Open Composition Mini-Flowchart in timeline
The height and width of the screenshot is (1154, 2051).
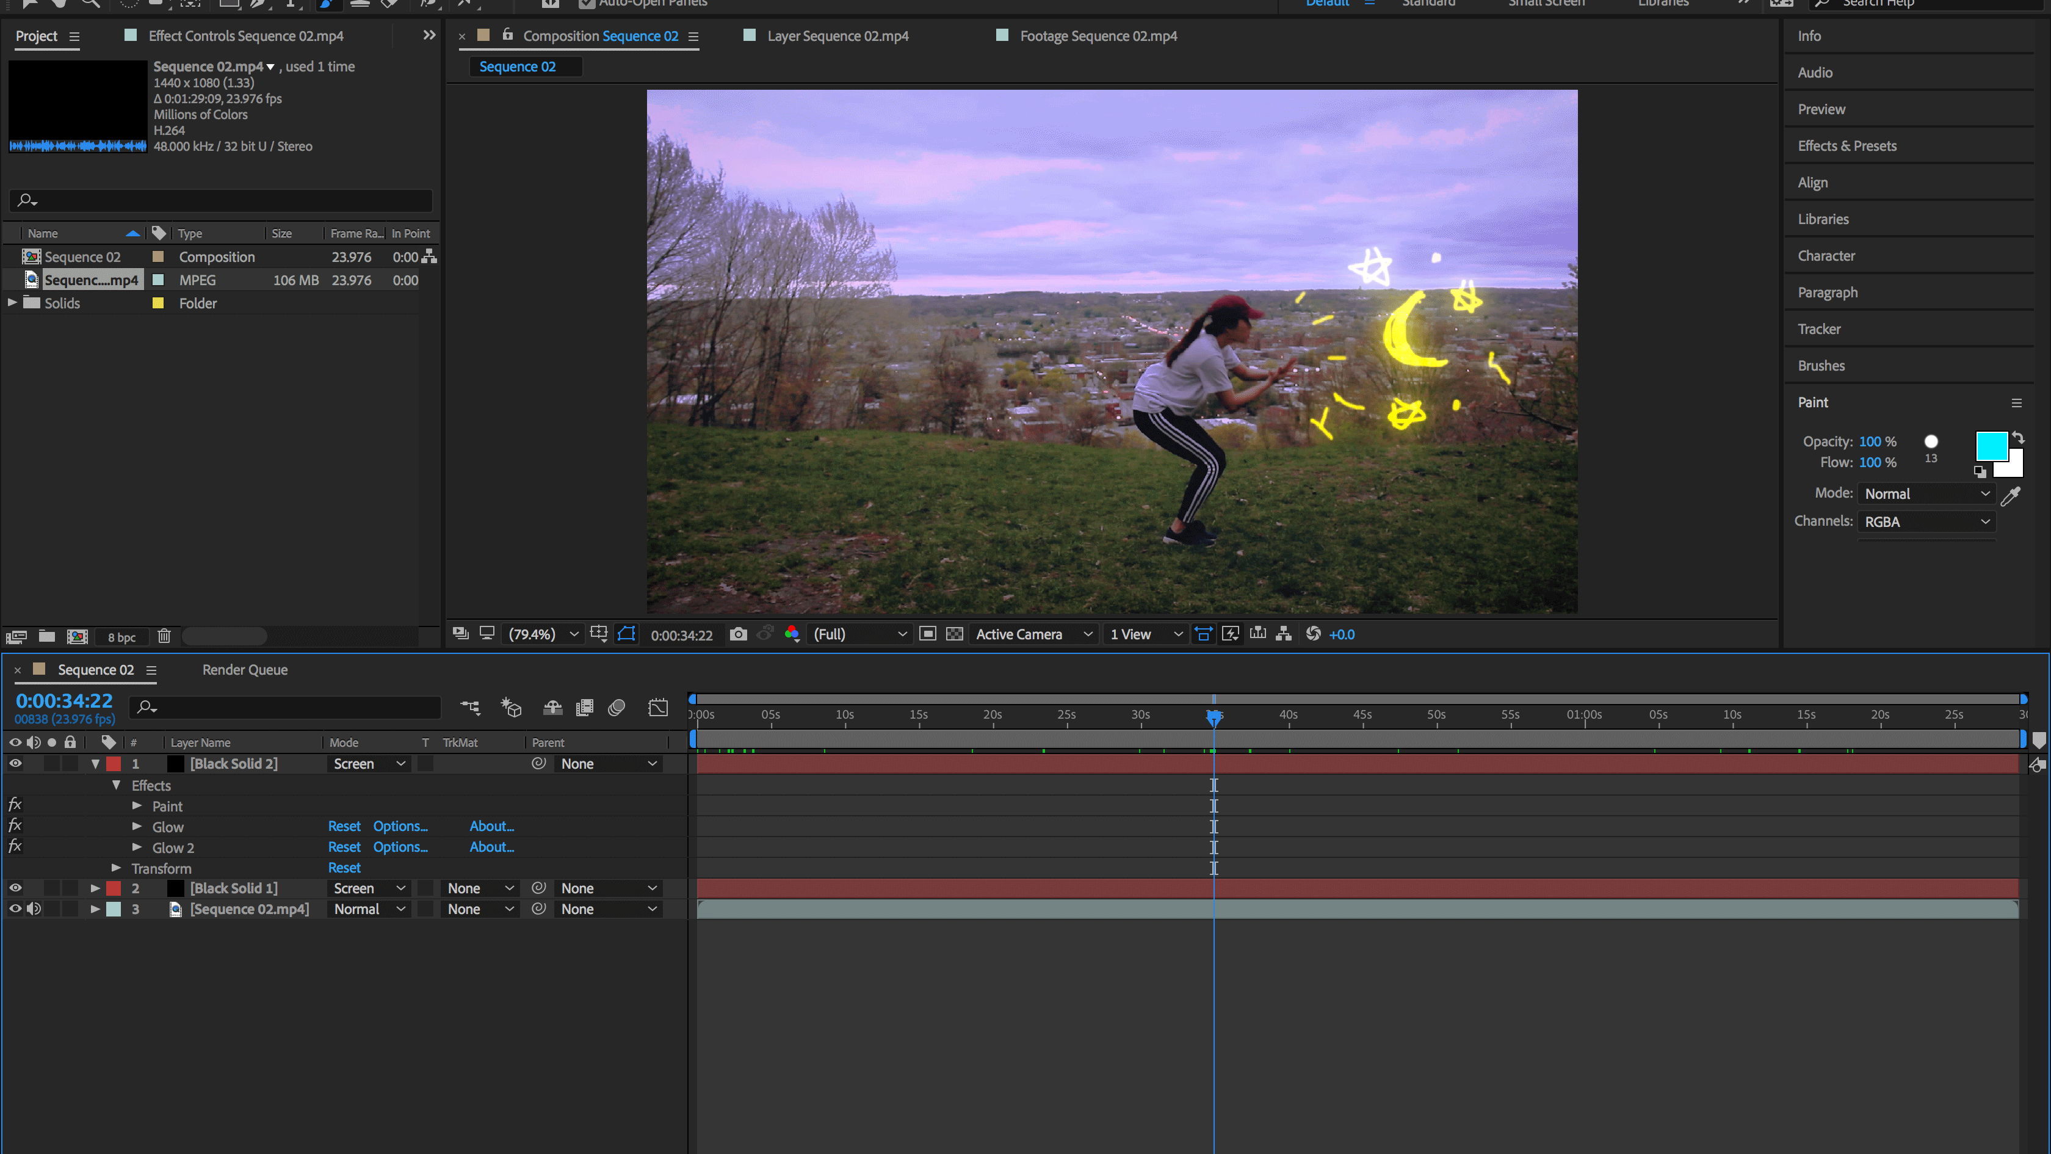[x=471, y=707]
